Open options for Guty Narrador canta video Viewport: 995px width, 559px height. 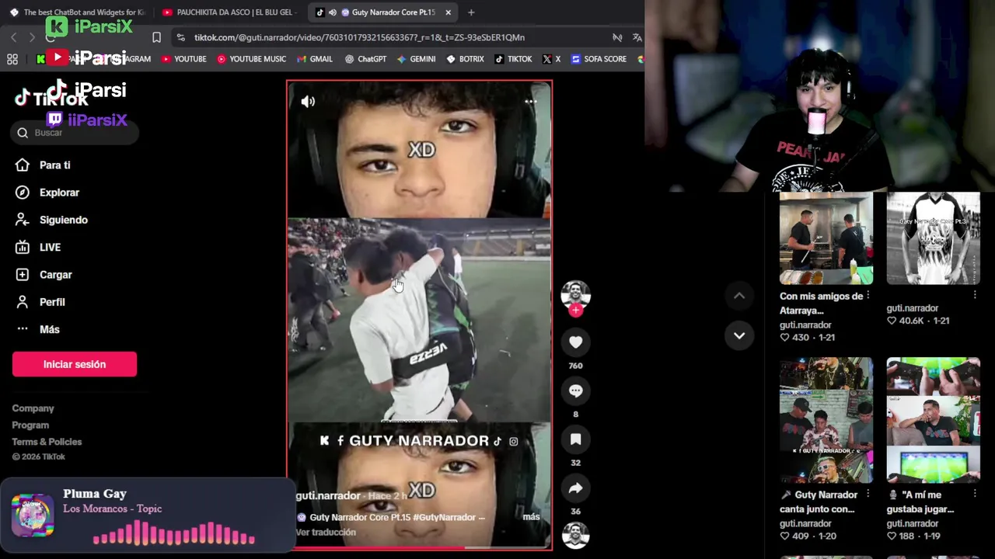(x=868, y=495)
